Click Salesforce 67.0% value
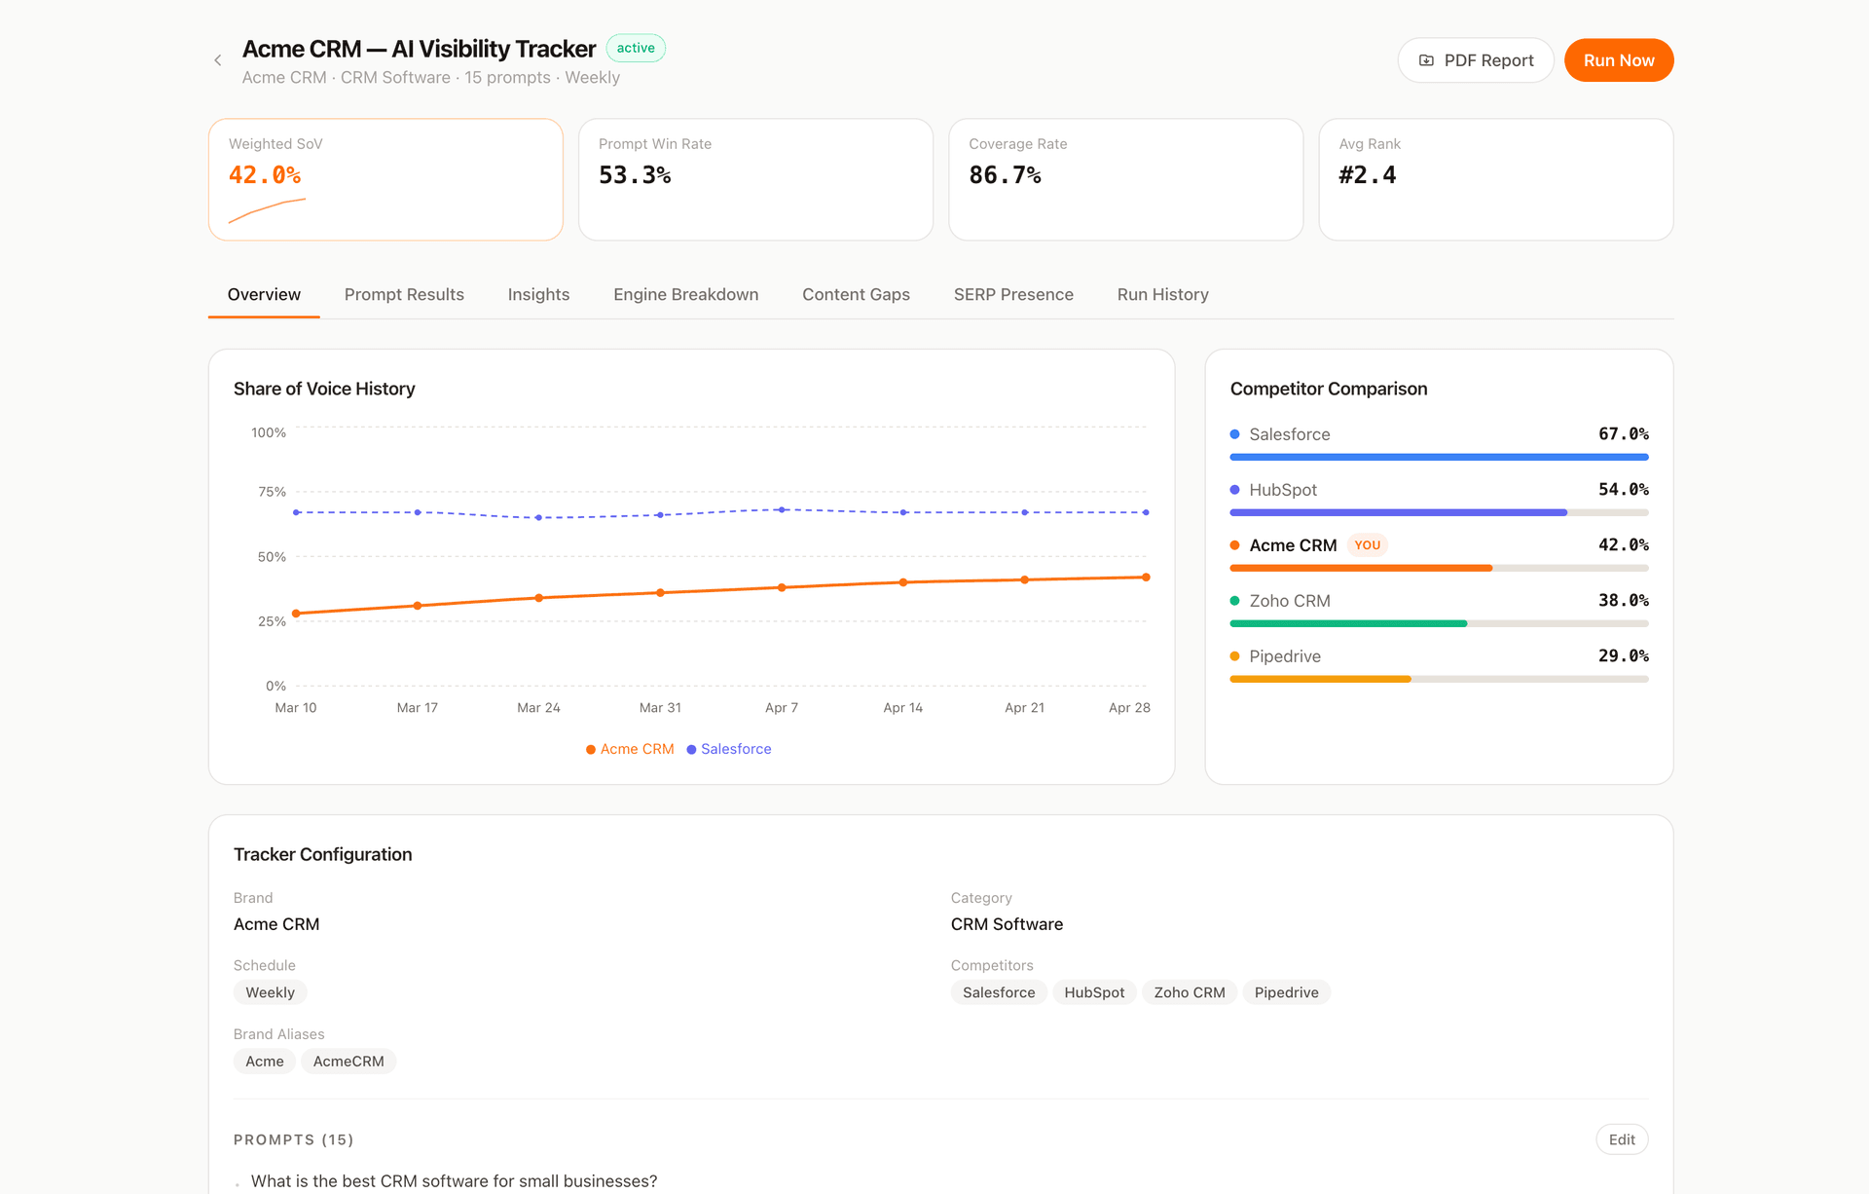 click(x=1623, y=434)
